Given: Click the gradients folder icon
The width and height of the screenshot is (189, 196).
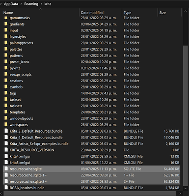Looking at the screenshot, I should coord(6,24).
